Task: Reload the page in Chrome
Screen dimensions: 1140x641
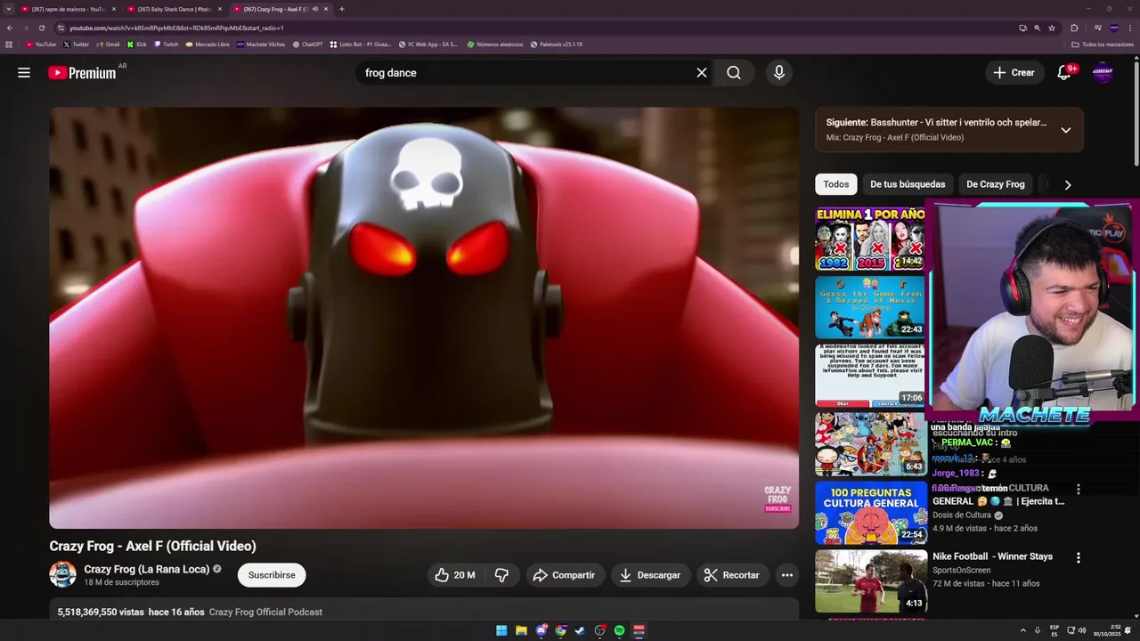Action: coord(41,28)
